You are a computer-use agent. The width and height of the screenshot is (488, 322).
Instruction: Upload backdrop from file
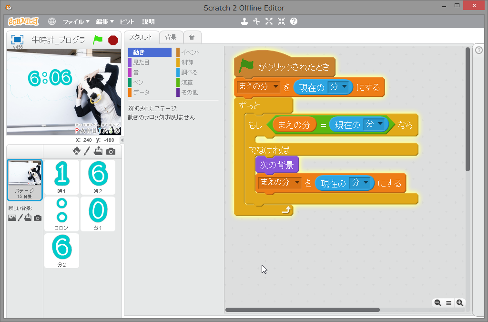(28, 218)
